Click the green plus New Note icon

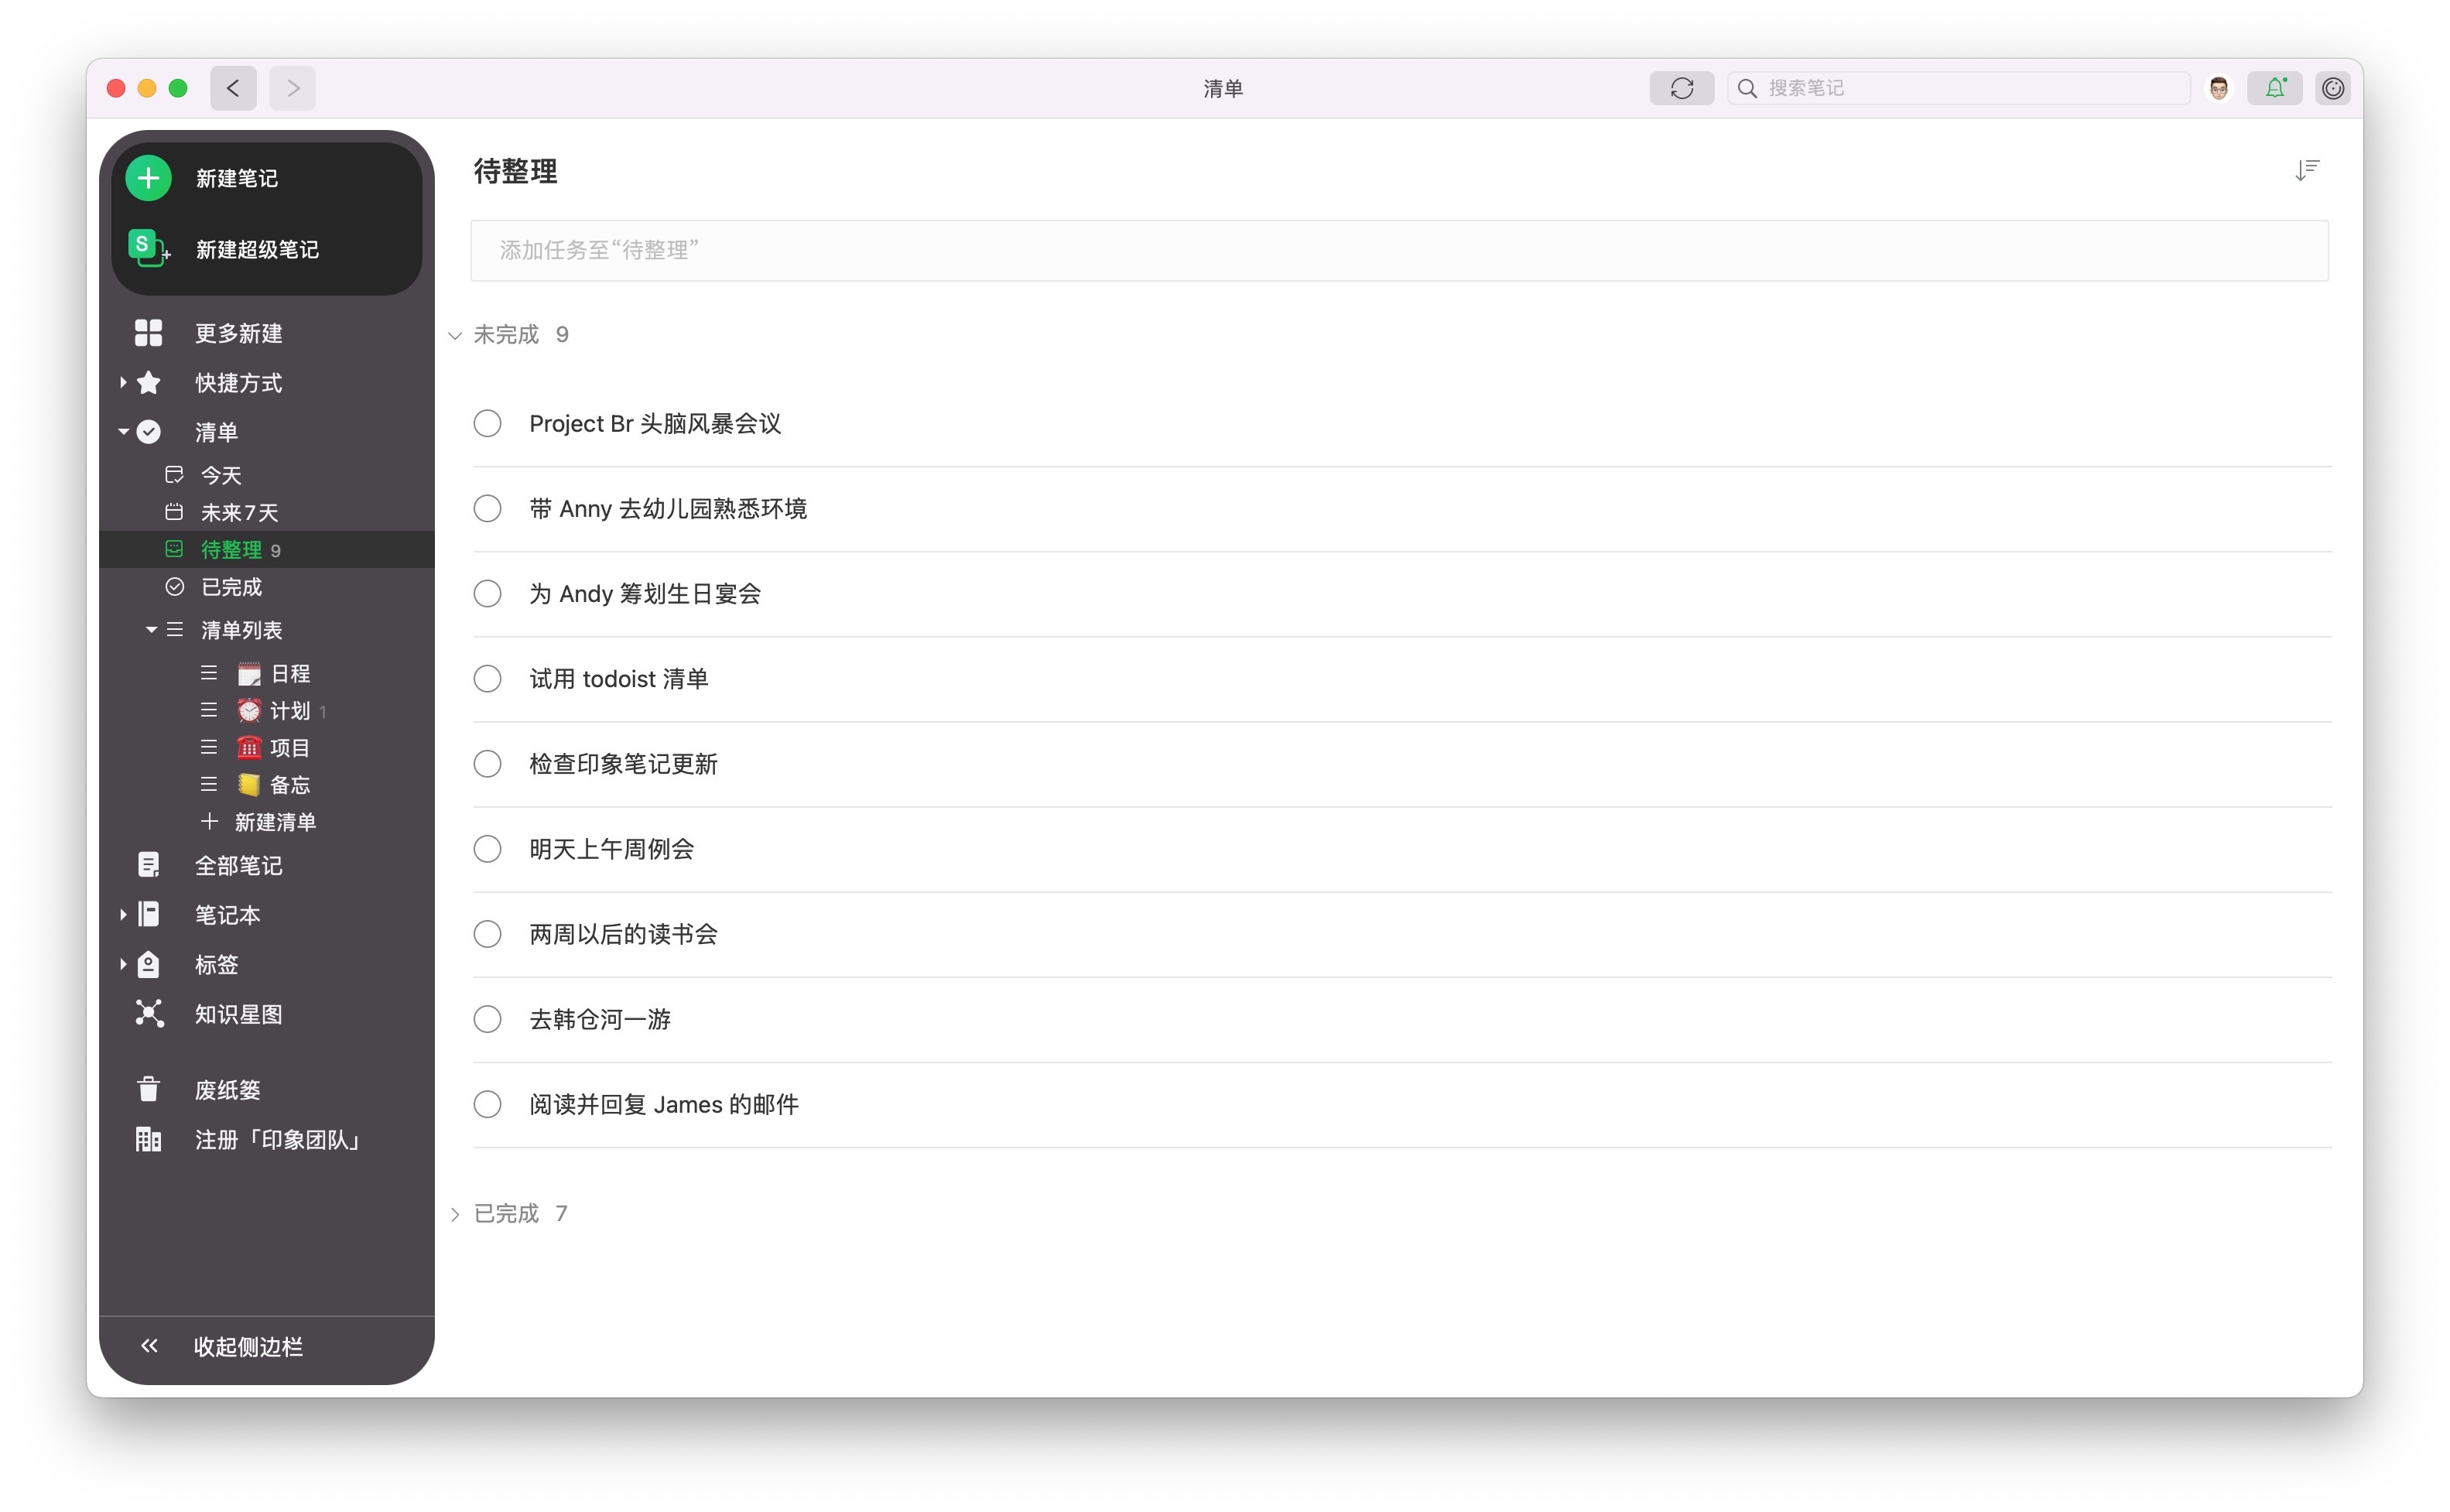(x=148, y=178)
